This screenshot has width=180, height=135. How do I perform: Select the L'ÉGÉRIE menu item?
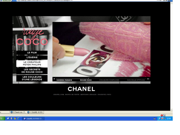(x=32, y=57)
